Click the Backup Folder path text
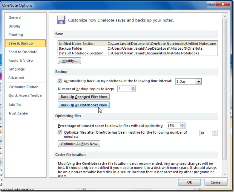 (x=155, y=49)
